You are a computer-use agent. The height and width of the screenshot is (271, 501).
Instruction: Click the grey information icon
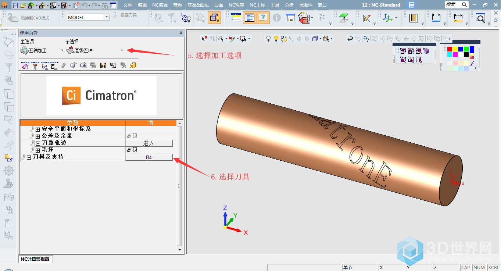(277, 18)
